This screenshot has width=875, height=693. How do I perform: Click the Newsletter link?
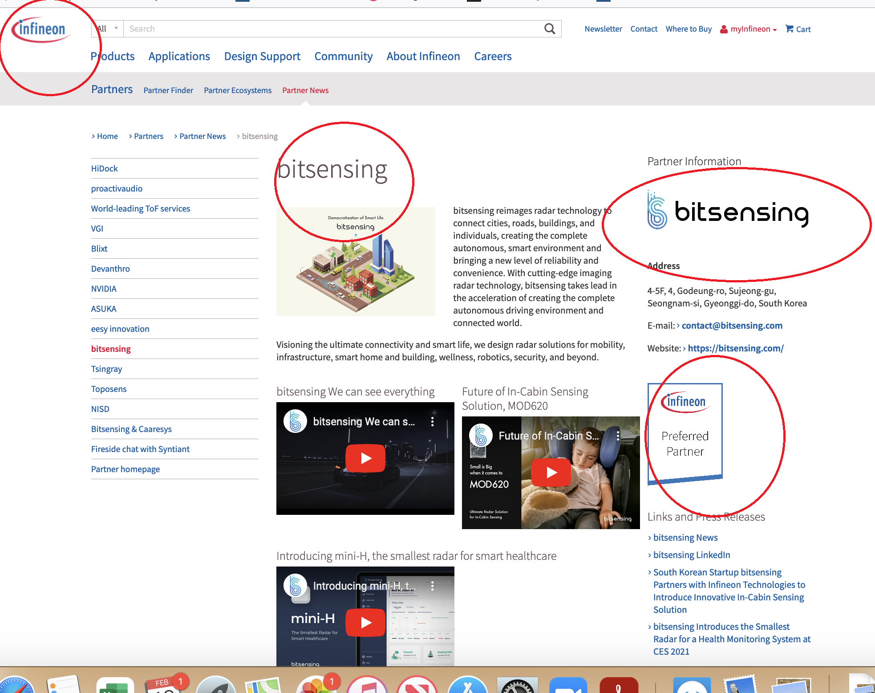tap(604, 29)
